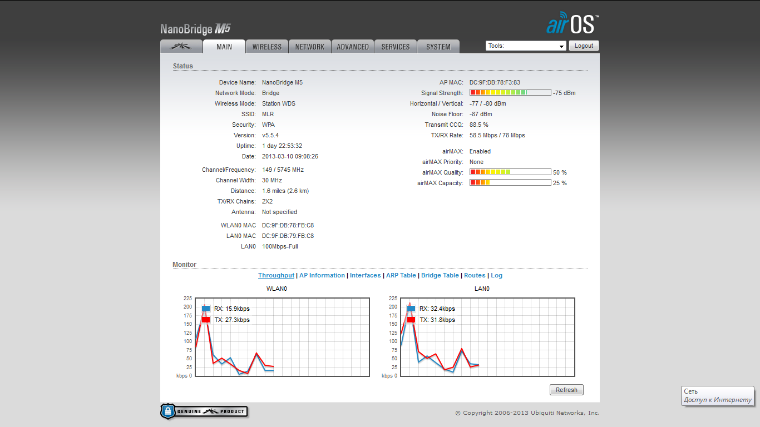Open the WIRELESS tab

point(267,47)
